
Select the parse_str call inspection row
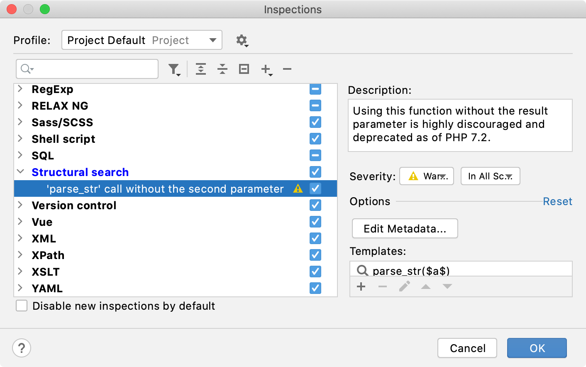(176, 188)
